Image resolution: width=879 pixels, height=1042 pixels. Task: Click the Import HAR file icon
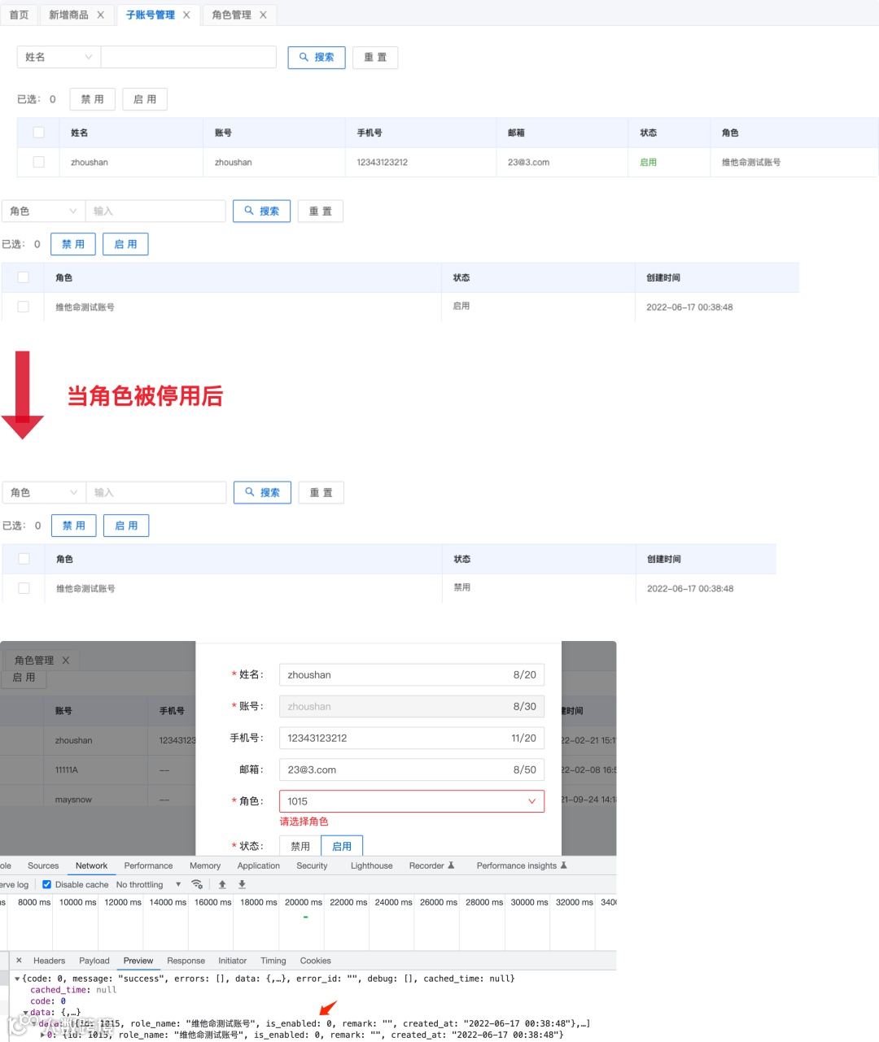pyautogui.click(x=221, y=884)
